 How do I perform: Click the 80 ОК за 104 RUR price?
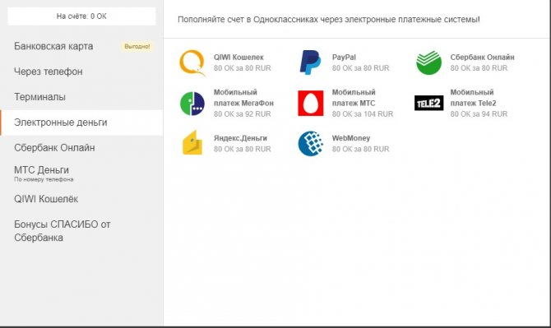(x=363, y=113)
